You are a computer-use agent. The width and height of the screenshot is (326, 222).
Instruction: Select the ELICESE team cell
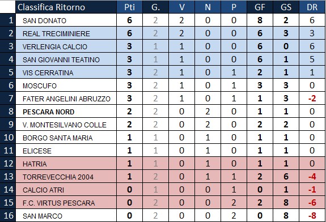(66, 151)
